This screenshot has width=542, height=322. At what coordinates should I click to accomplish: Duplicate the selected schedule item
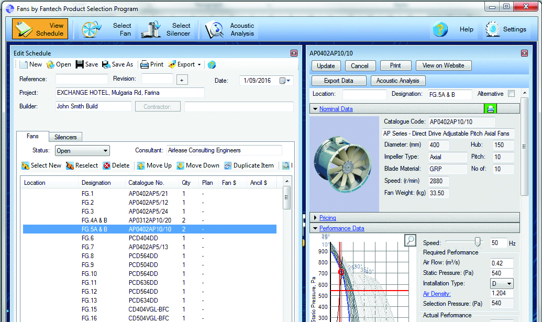pos(249,165)
